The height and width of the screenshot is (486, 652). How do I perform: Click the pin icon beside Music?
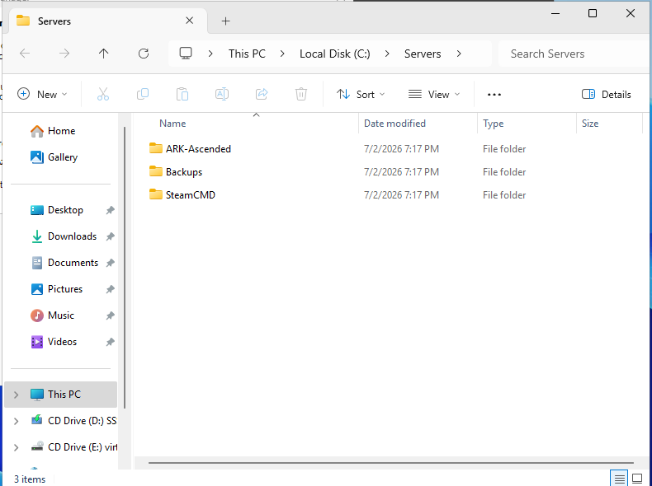[x=110, y=315]
